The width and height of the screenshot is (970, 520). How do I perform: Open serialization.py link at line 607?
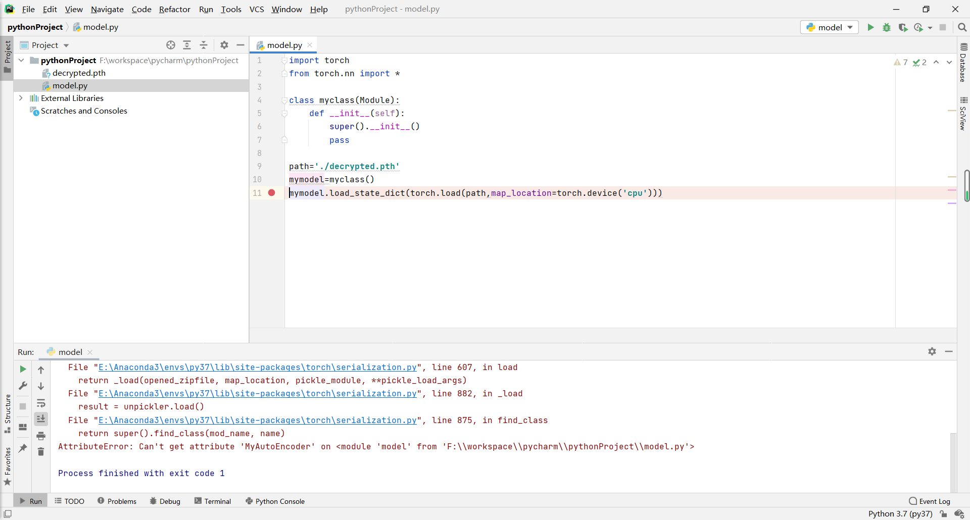point(258,368)
